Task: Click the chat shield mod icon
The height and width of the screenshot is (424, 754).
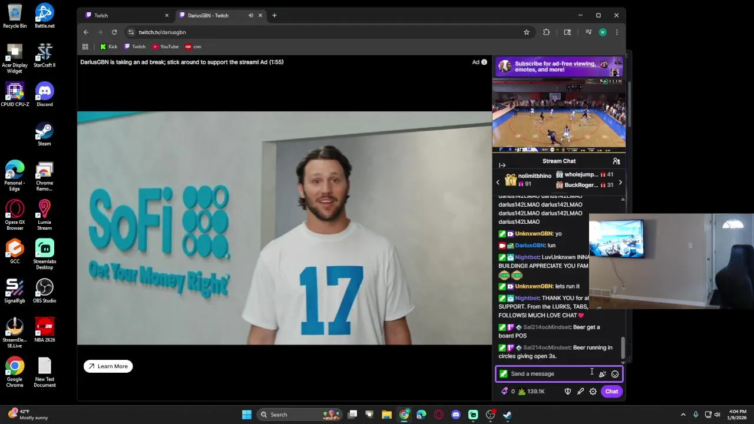Action: (x=568, y=392)
